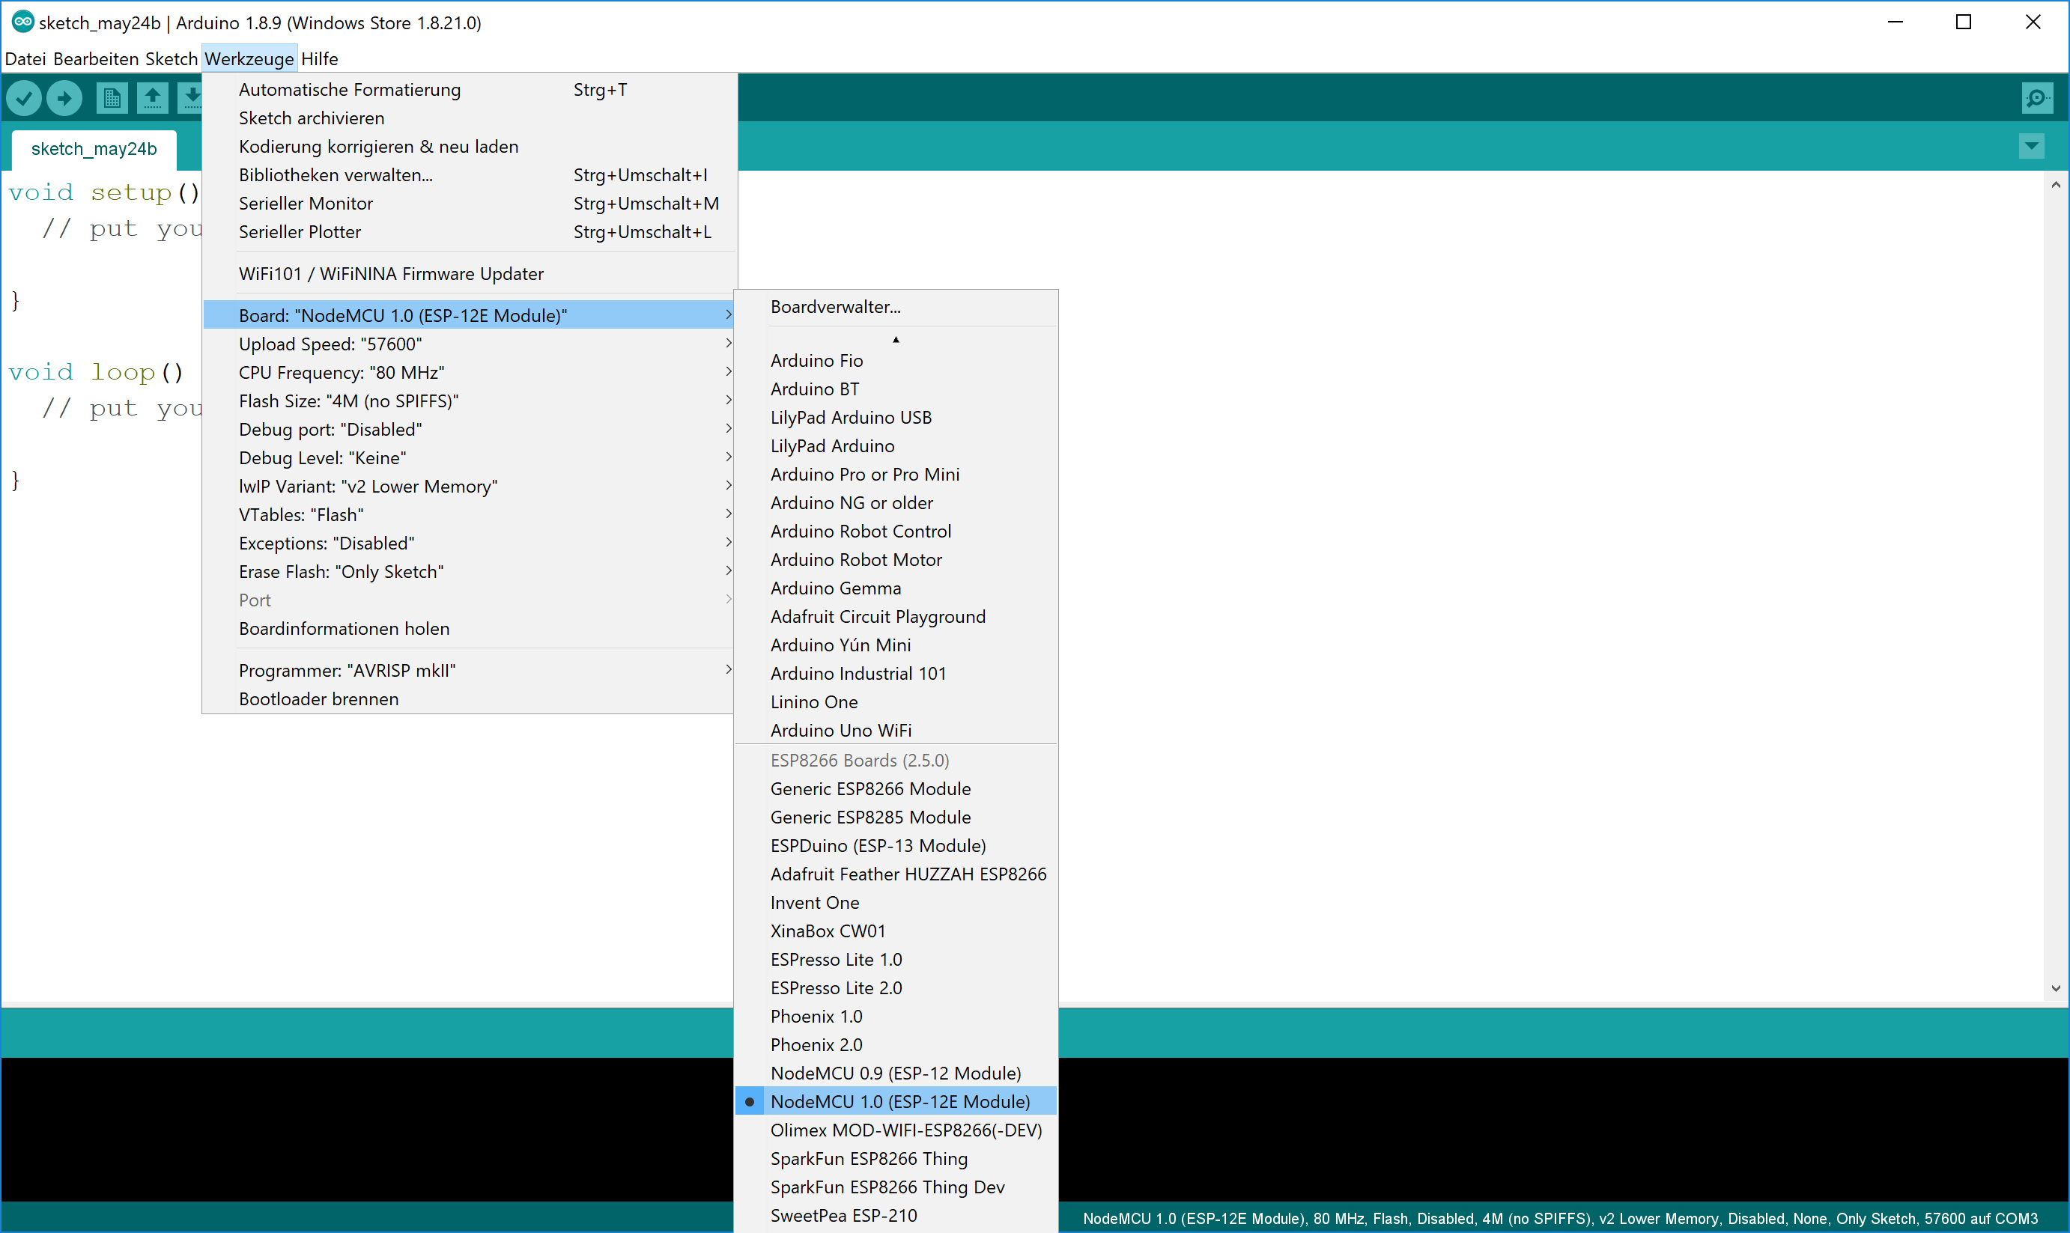This screenshot has width=2070, height=1233.
Task: Click Bootloader brennen
Action: pos(470,698)
